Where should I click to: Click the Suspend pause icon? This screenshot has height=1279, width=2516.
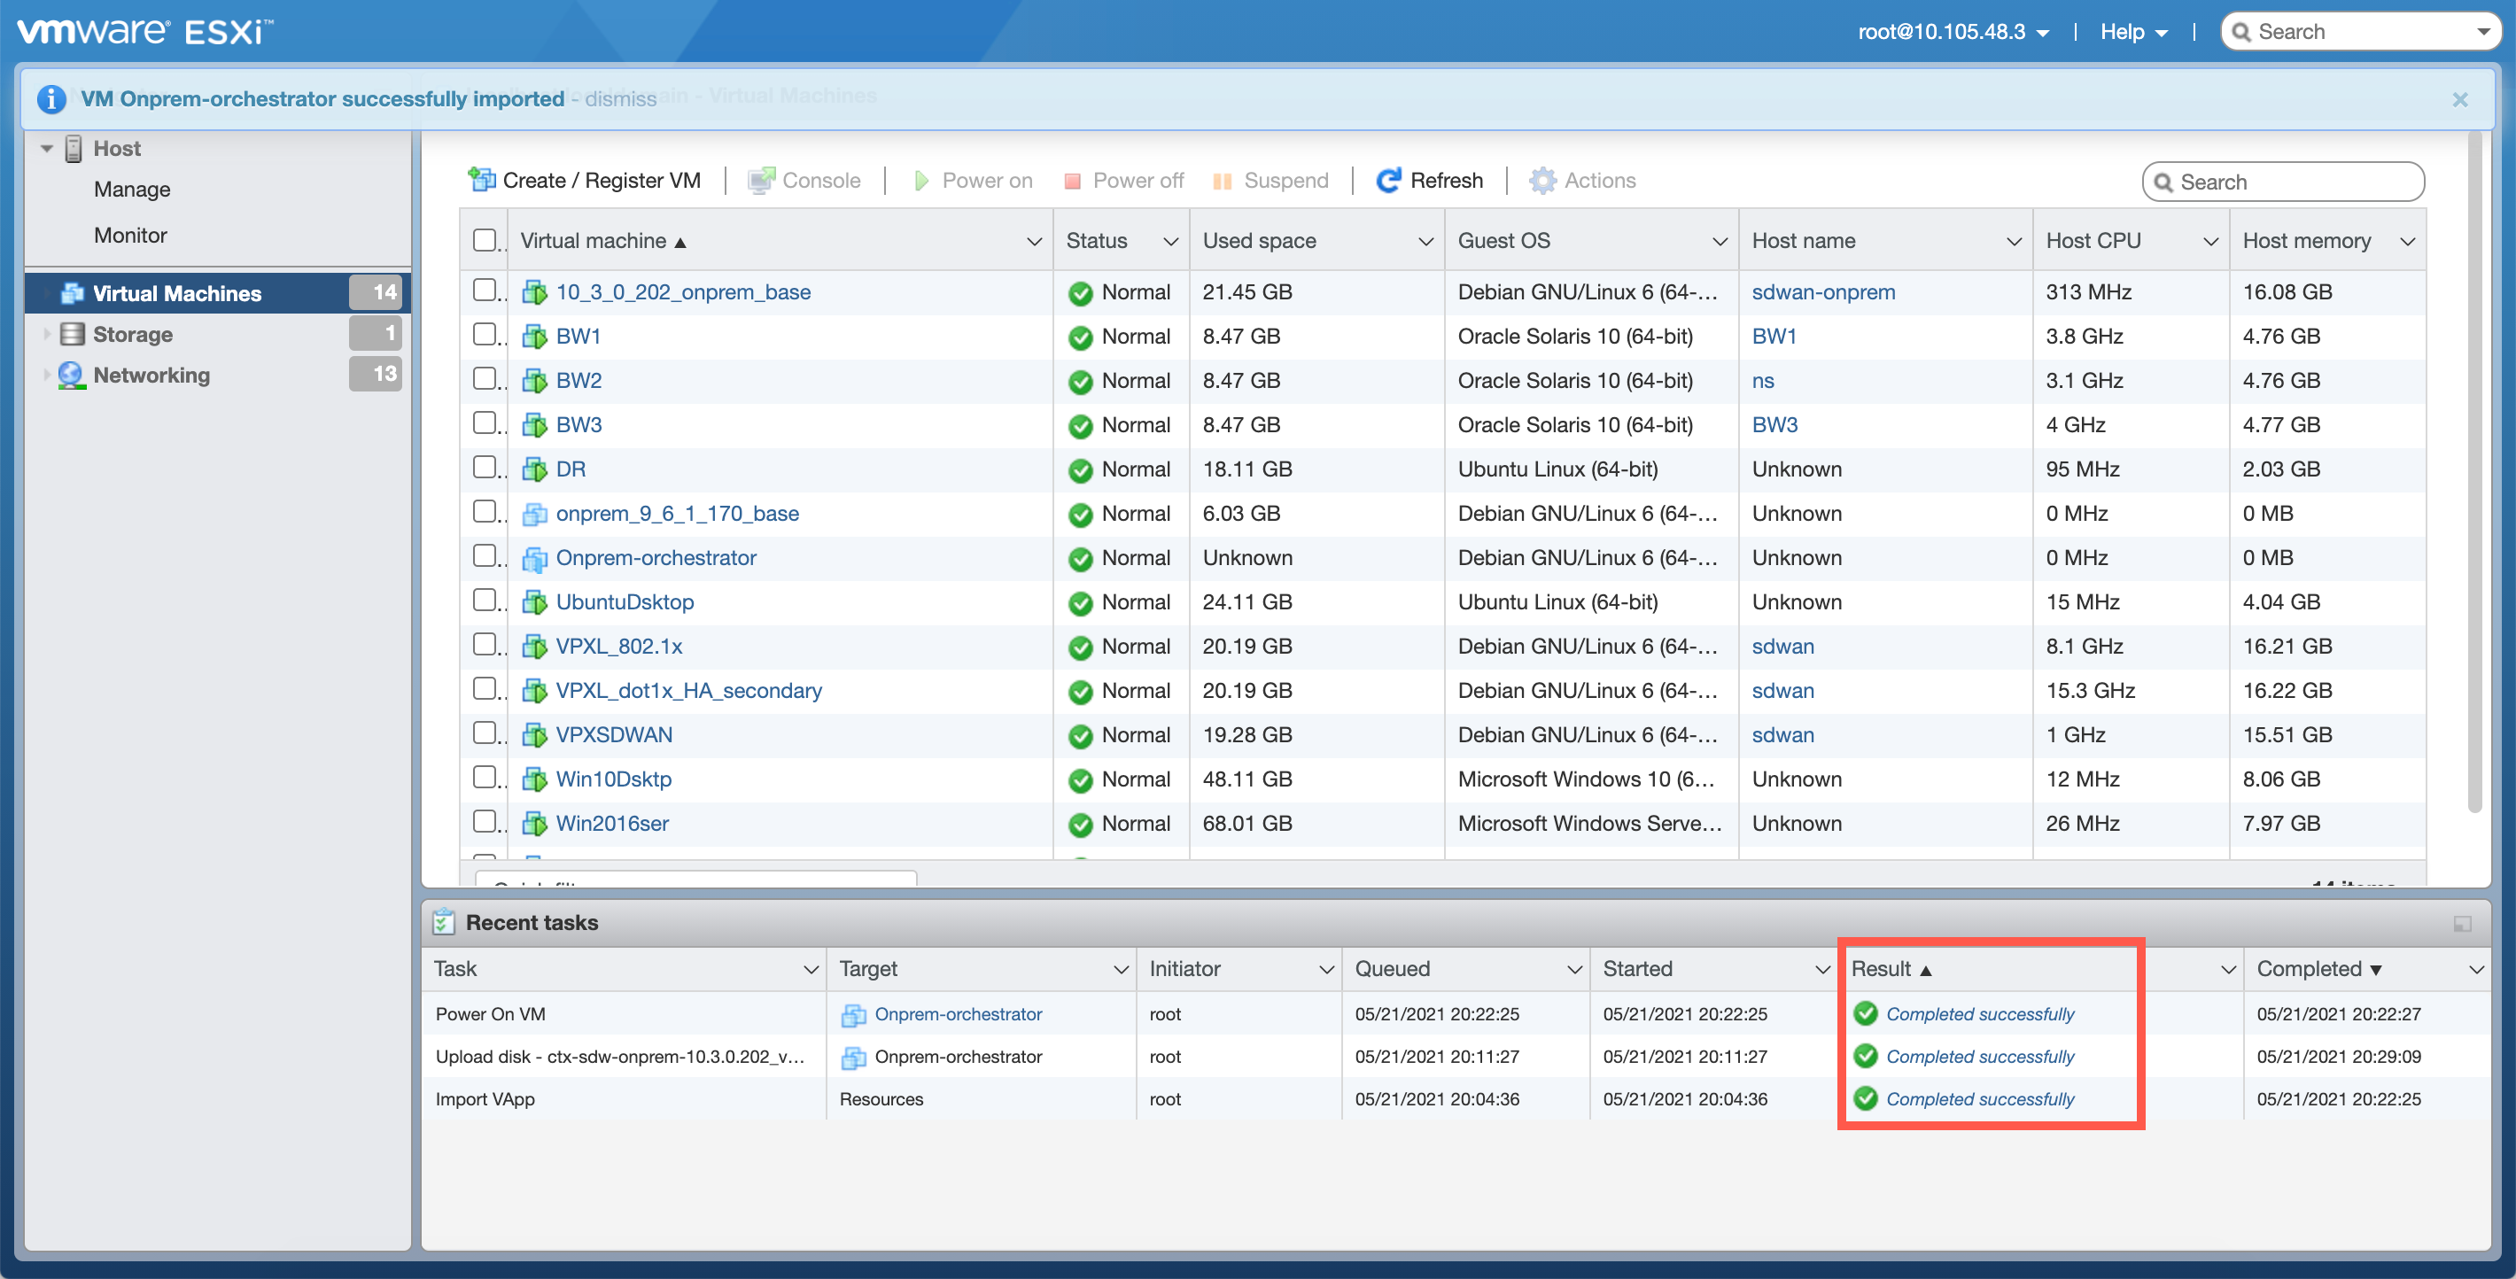click(x=1222, y=181)
